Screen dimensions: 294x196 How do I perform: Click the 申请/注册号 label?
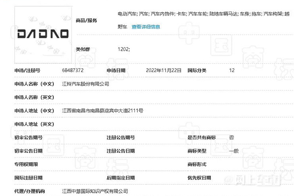pyautogui.click(x=27, y=71)
